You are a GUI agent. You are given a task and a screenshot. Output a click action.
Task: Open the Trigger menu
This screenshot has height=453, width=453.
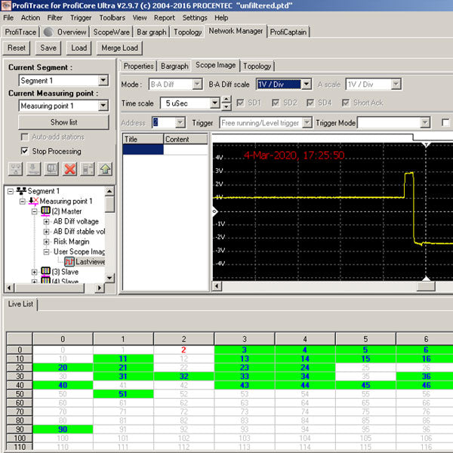click(80, 17)
